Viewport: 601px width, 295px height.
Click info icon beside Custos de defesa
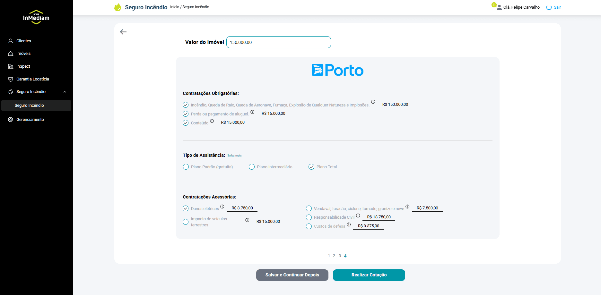349,224
